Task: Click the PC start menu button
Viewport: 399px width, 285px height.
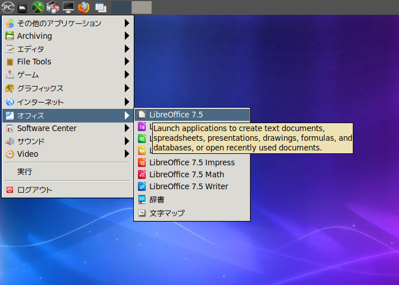Action: 7,7
